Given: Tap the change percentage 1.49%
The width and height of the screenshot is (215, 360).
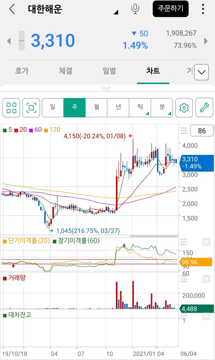Looking at the screenshot, I should click(x=135, y=45).
